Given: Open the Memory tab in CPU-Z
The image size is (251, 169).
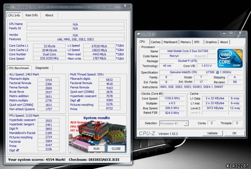Looking at the screenshot, I should coord(186,42).
